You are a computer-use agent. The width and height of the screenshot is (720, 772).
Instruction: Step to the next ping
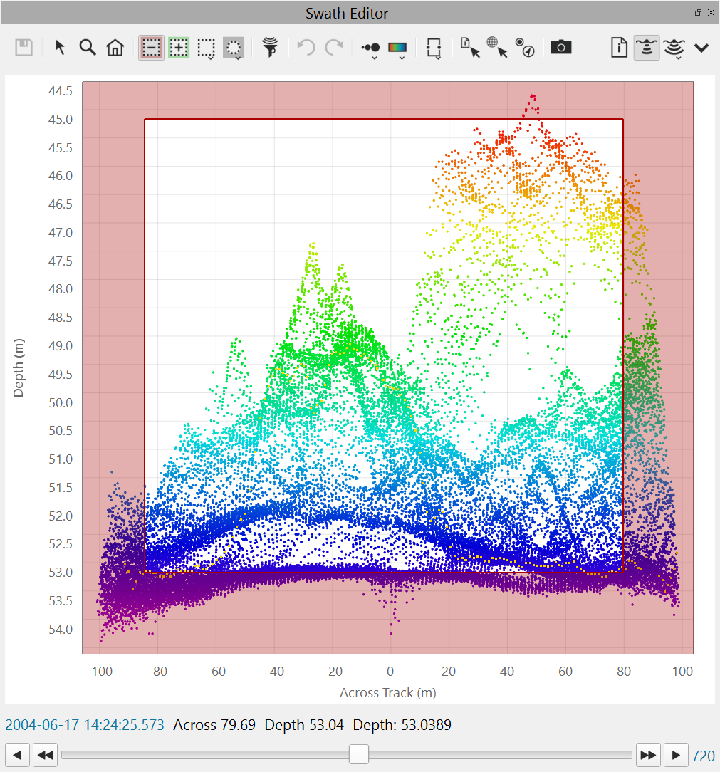[x=676, y=755]
